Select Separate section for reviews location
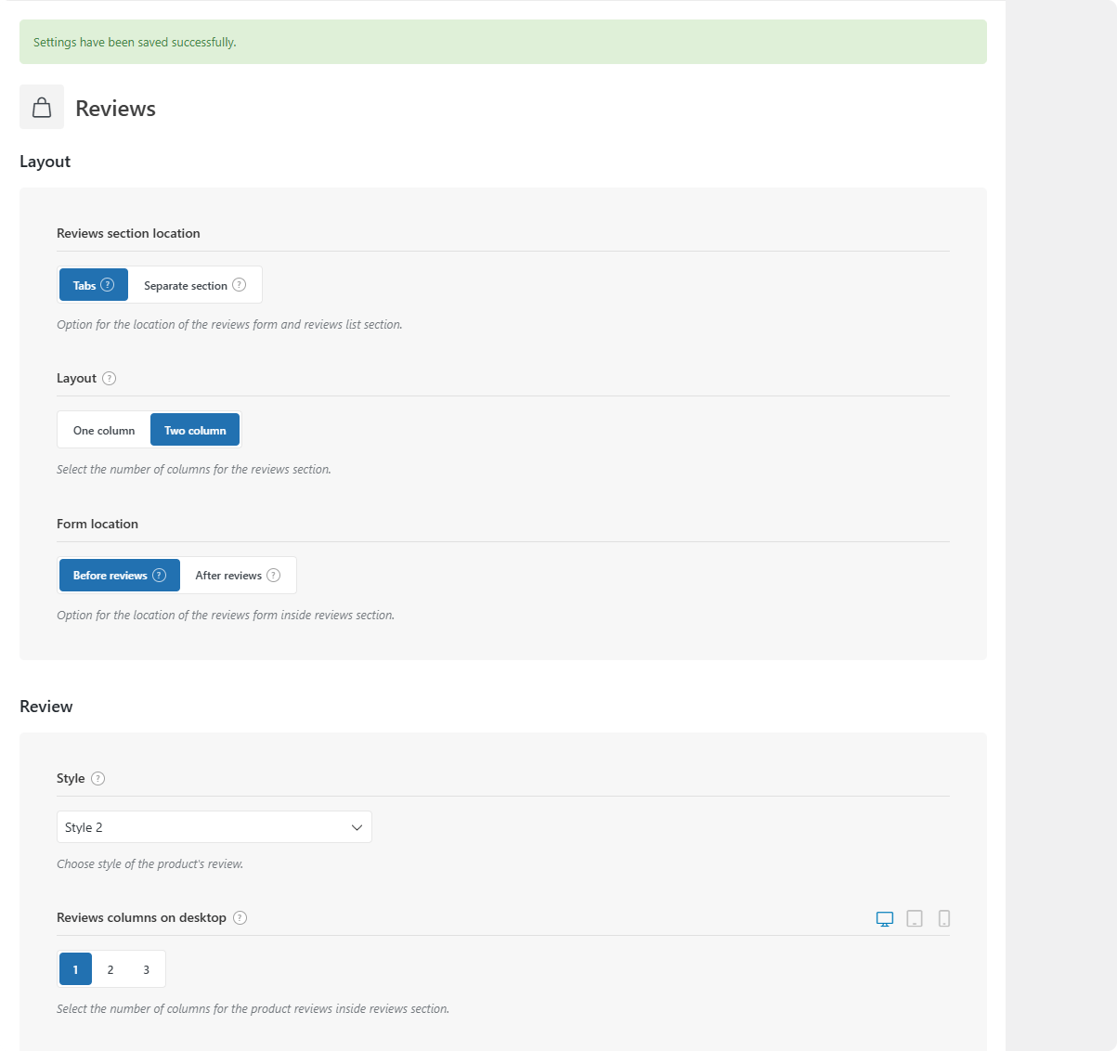 186,285
